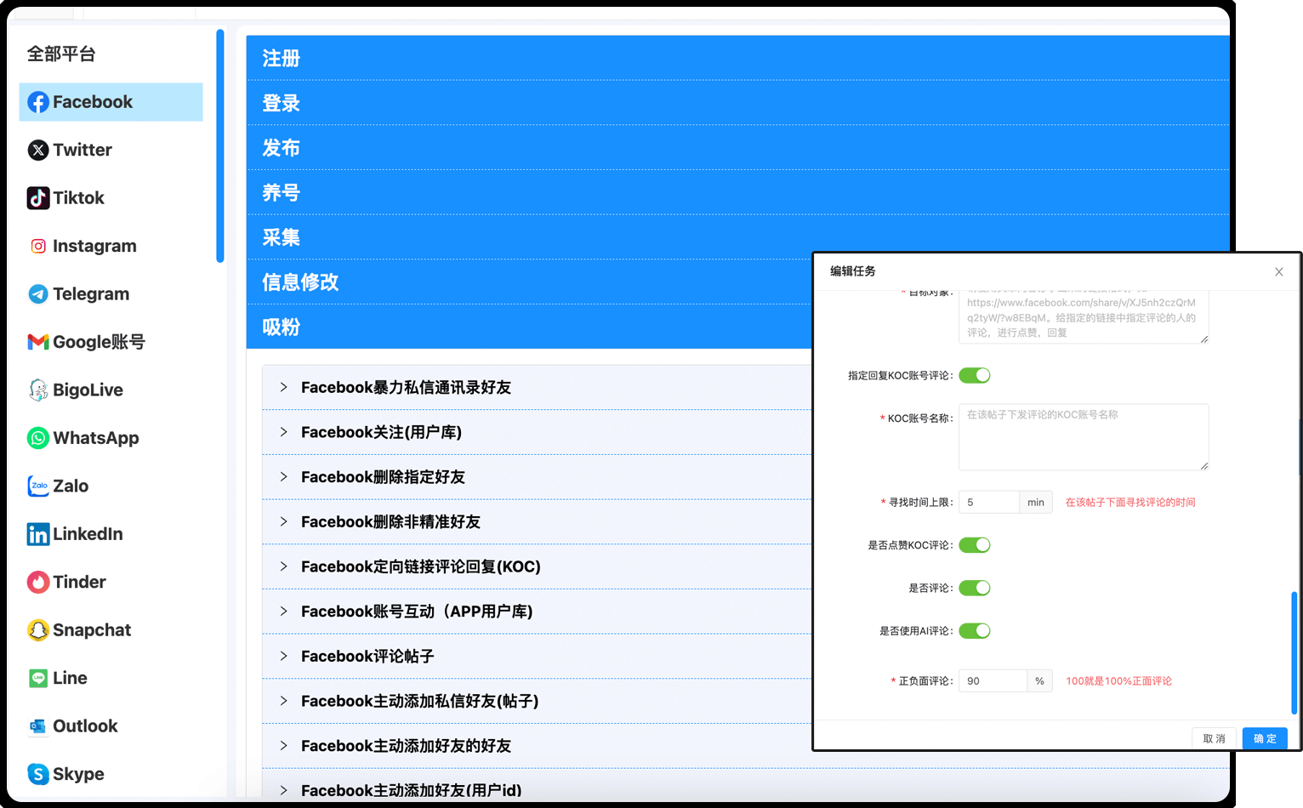Expand Facebook暴力私信通讯录好友 row
1303x808 pixels.
(538, 388)
